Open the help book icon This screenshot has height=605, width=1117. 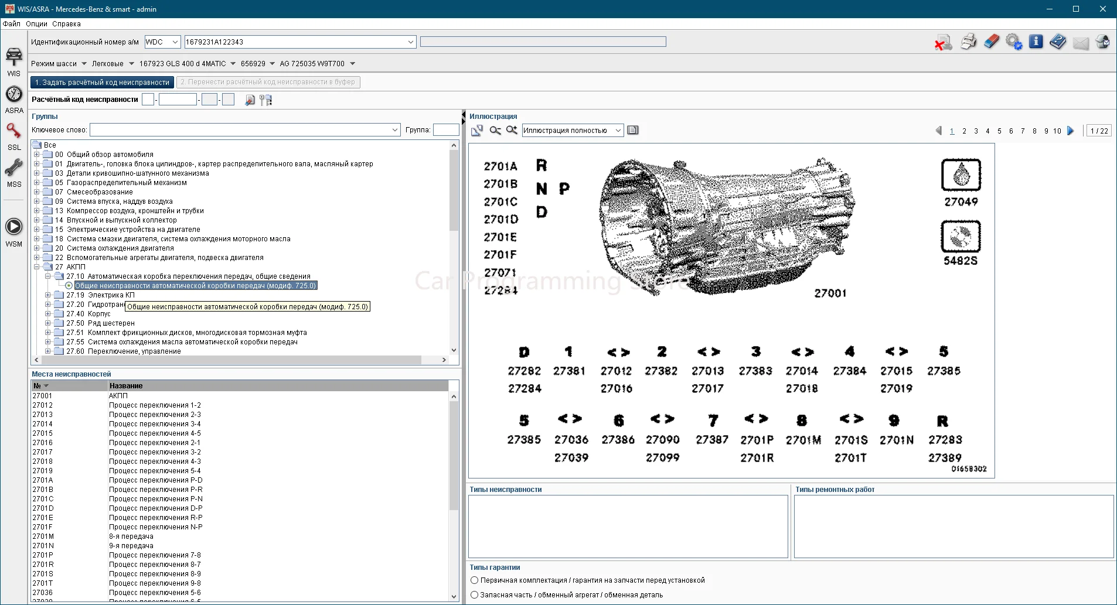(1058, 42)
